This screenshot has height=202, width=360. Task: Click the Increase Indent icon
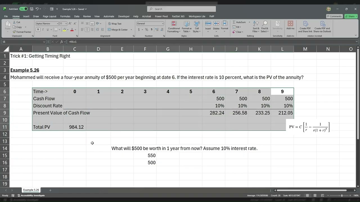coord(102,29)
